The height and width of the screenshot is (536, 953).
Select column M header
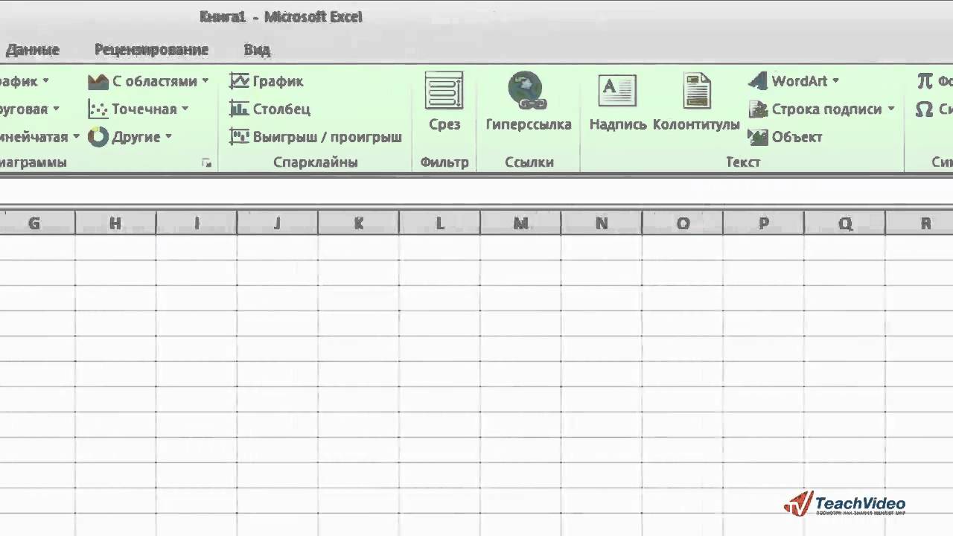(x=520, y=223)
